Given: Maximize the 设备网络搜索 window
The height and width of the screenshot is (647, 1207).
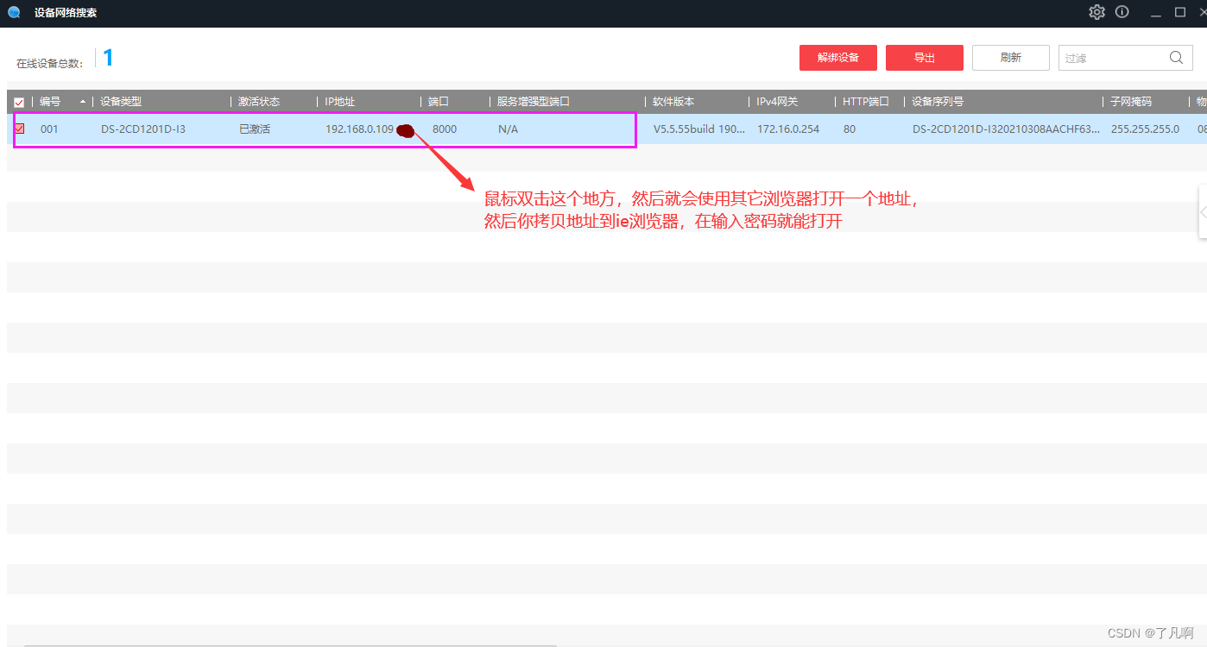Looking at the screenshot, I should click(x=1180, y=12).
